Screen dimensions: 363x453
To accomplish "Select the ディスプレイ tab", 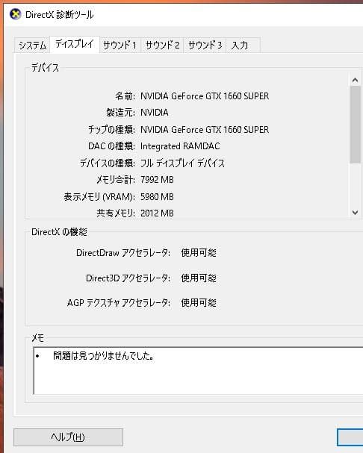I will 75,44.
